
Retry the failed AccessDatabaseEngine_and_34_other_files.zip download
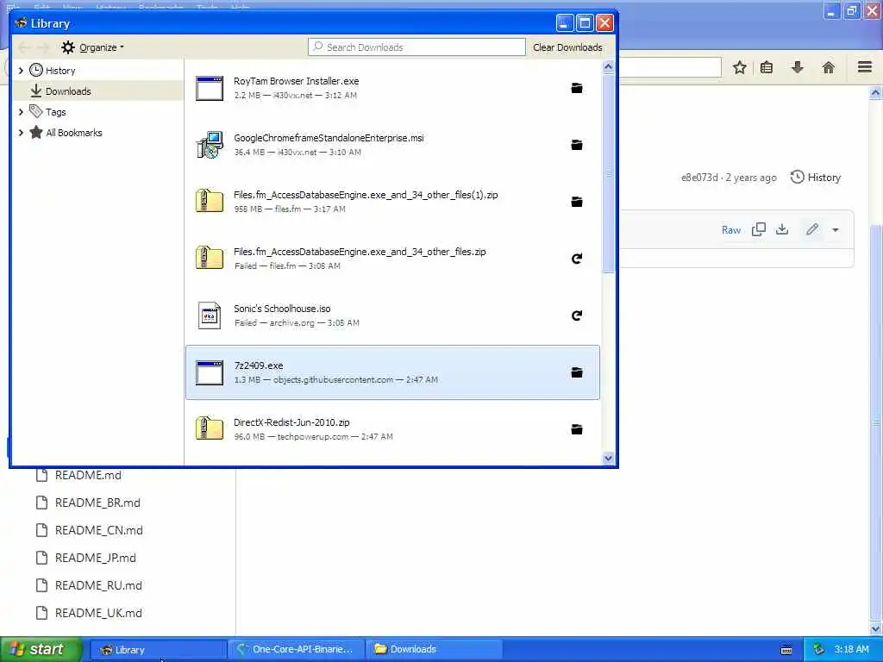click(577, 259)
